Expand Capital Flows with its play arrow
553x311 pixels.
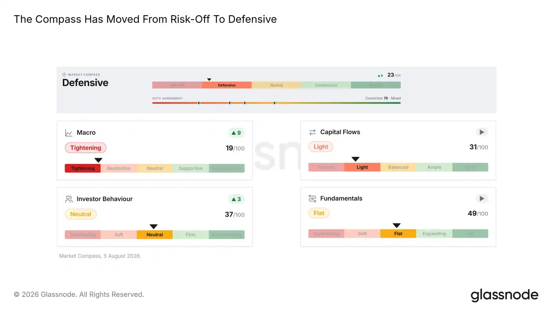coord(482,132)
